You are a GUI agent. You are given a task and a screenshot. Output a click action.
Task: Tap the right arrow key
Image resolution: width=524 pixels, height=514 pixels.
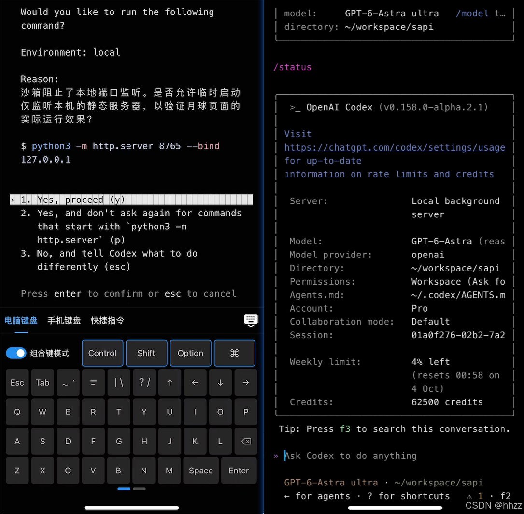pyautogui.click(x=246, y=382)
